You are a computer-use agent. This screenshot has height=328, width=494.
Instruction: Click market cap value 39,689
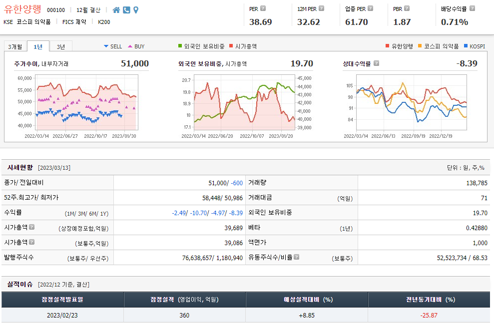[233, 228]
